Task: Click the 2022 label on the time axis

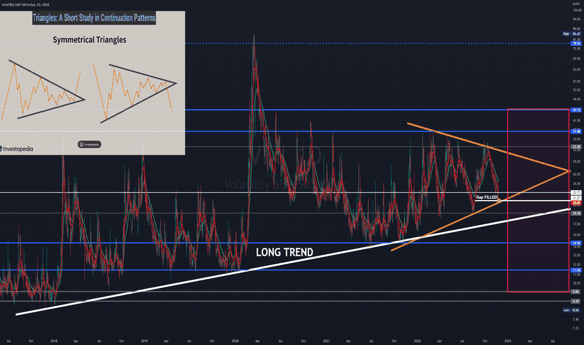Action: [417, 341]
